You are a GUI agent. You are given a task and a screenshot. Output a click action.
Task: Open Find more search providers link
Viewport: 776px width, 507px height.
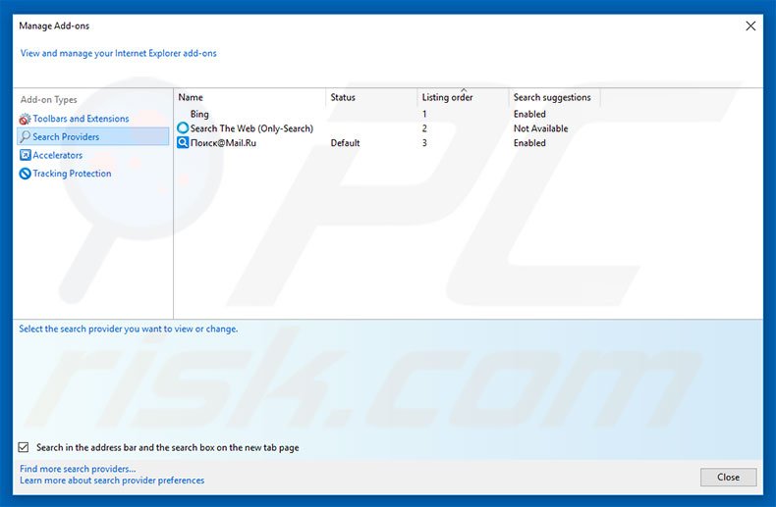click(78, 470)
